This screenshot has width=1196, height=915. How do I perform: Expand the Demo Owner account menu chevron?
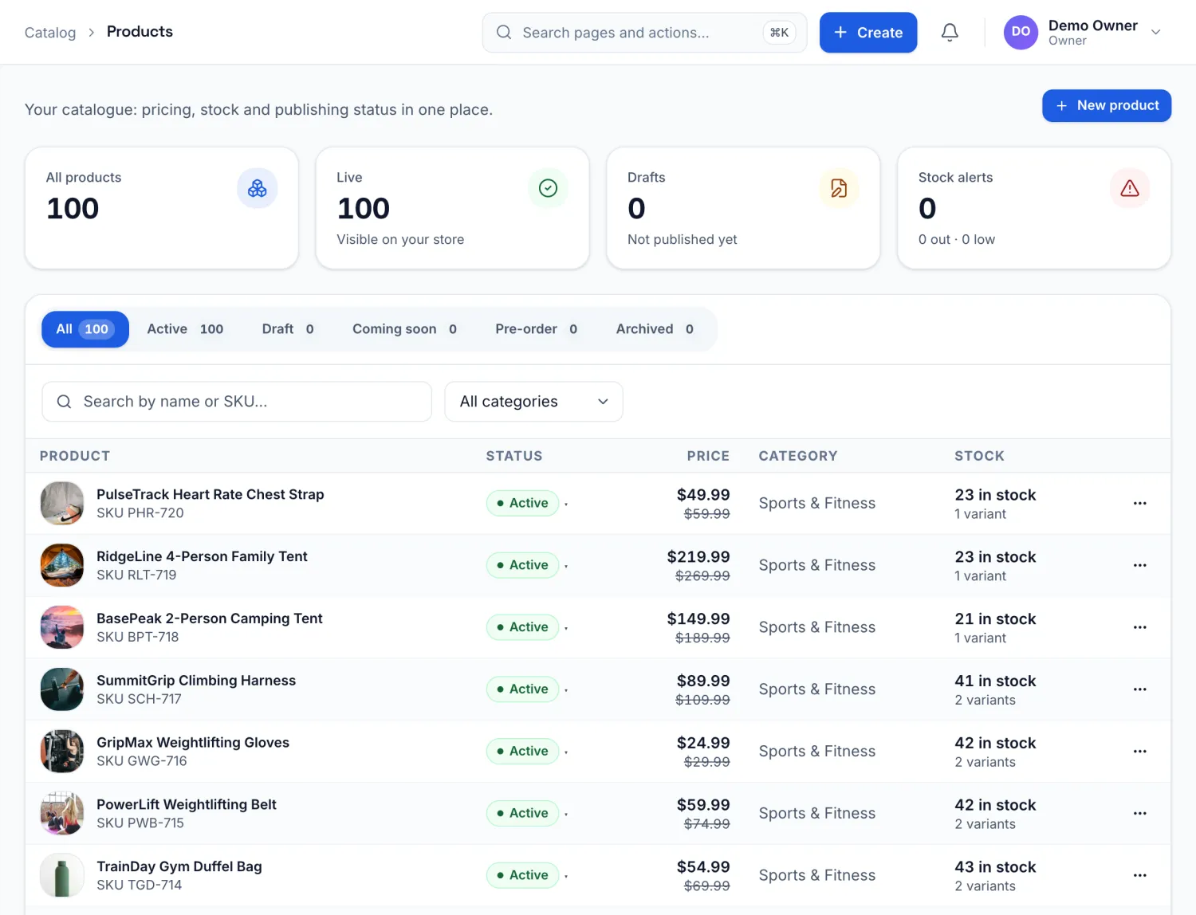coord(1156,32)
